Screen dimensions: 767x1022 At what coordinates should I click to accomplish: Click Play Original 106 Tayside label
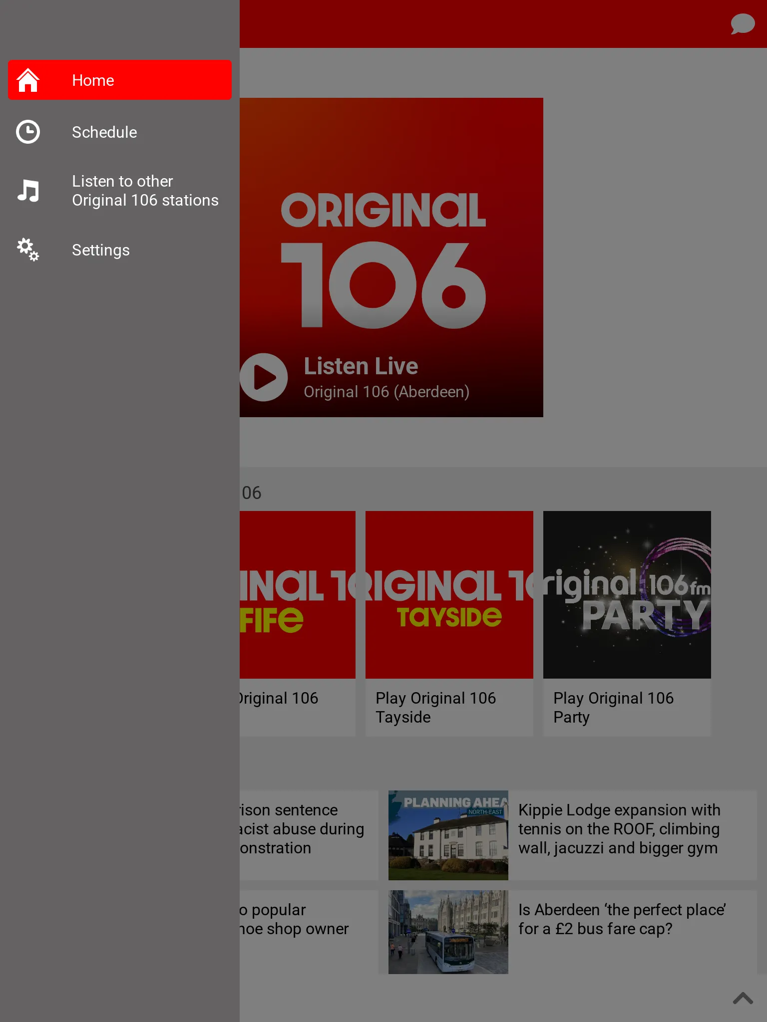[x=435, y=708]
